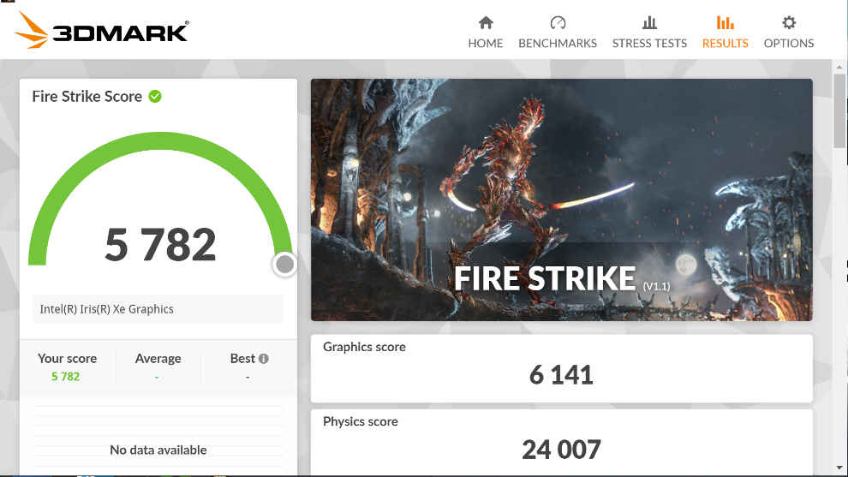
Task: Select the orange Results chart icon
Action: click(x=726, y=23)
